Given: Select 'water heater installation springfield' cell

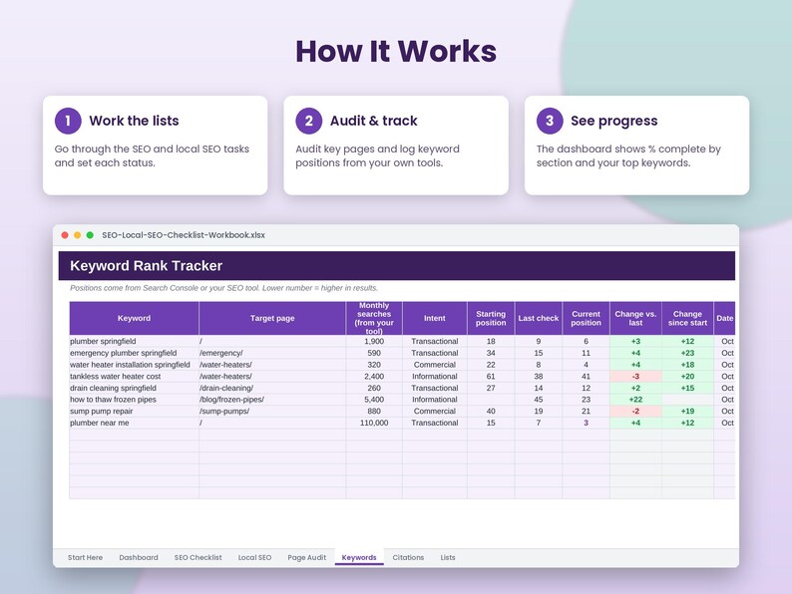Looking at the screenshot, I should pos(134,365).
